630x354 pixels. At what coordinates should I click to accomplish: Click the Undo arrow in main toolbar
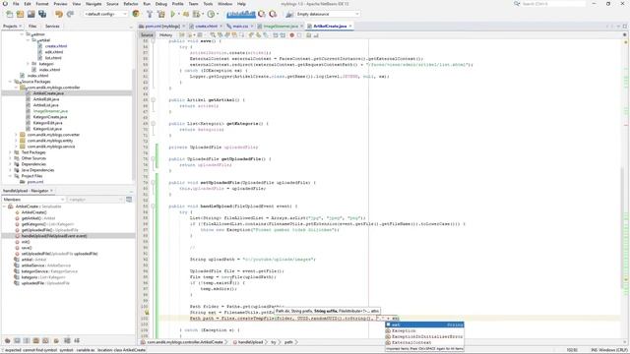[x=59, y=14]
